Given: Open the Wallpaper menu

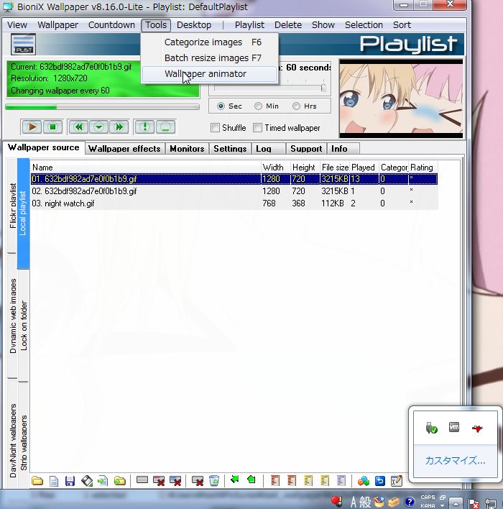Looking at the screenshot, I should point(57,24).
